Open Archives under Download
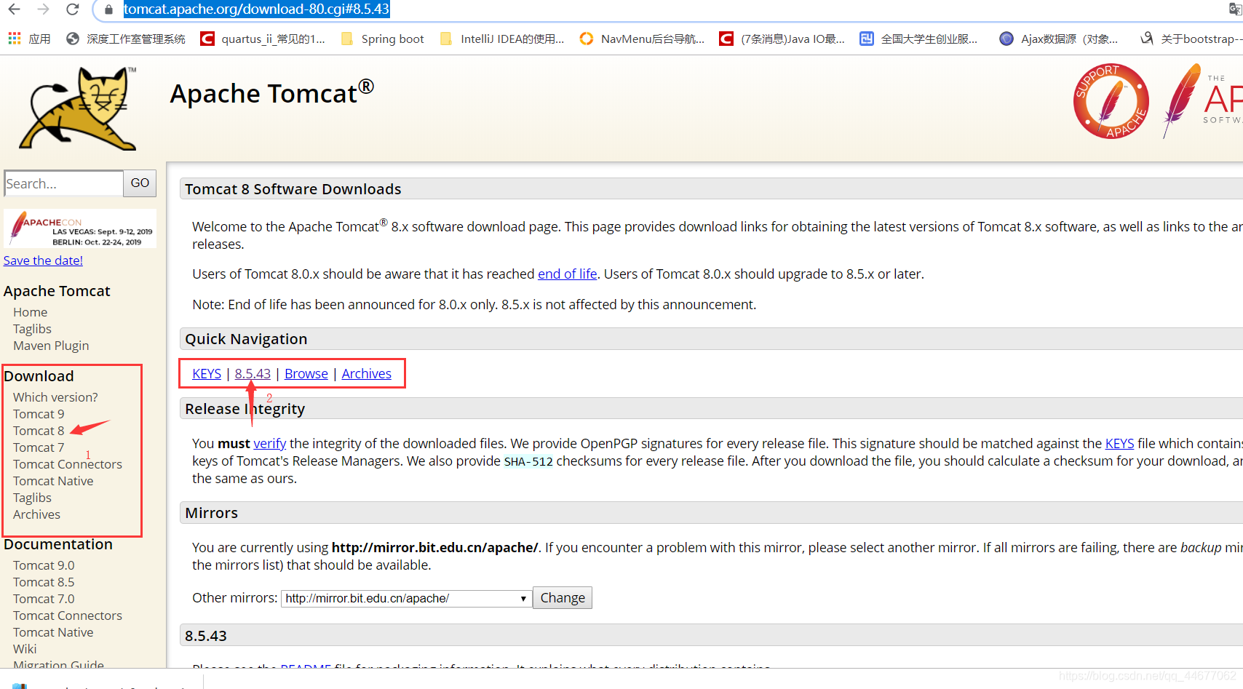Image resolution: width=1243 pixels, height=689 pixels. (36, 514)
